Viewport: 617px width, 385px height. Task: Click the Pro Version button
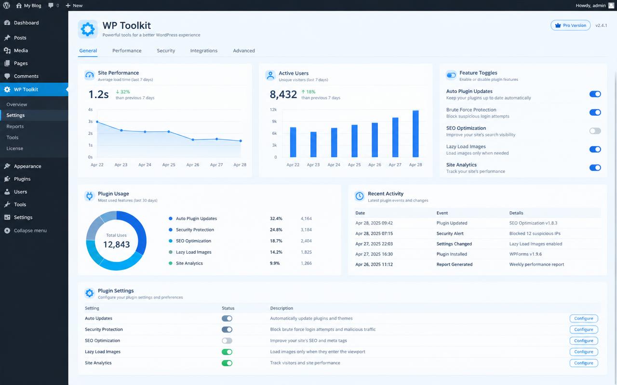[x=571, y=26]
